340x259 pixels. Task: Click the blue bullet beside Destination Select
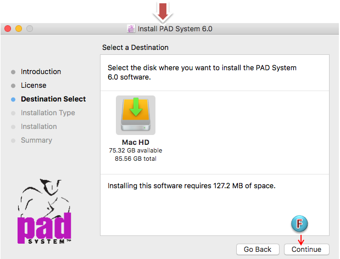click(13, 99)
